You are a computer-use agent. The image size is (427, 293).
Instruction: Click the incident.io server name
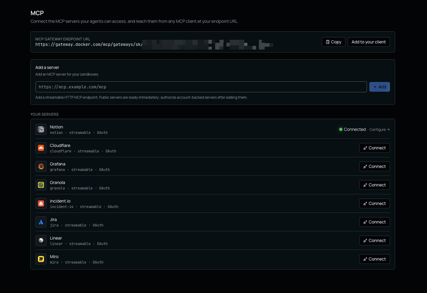60,201
